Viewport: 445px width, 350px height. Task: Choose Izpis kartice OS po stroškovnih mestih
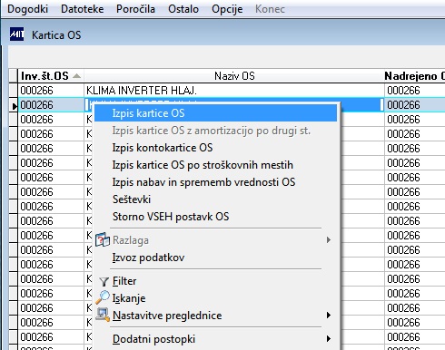(x=215, y=165)
